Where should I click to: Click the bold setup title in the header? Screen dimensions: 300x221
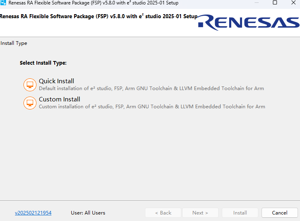coord(98,17)
